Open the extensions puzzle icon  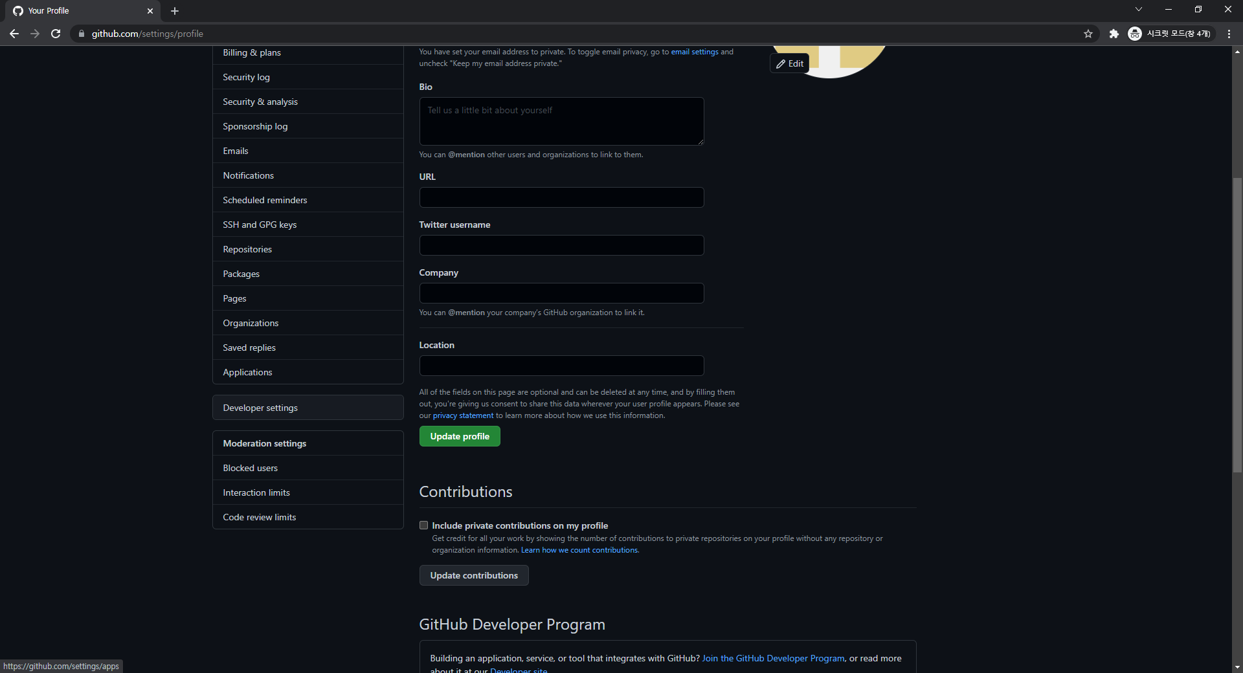click(1114, 34)
